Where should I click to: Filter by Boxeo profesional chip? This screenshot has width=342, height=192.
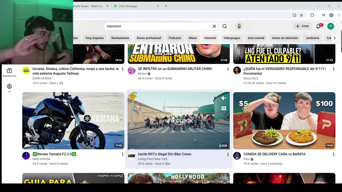point(149,38)
